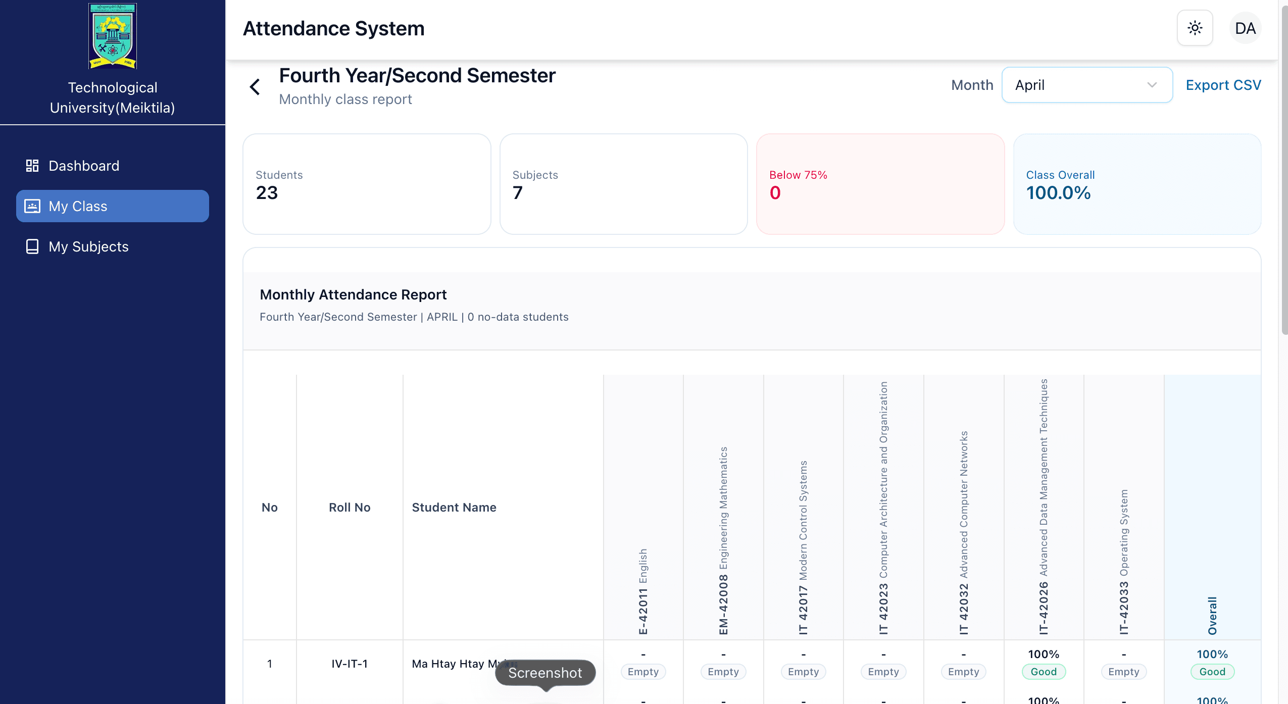Viewport: 1288px width, 704px height.
Task: Open the Month dropdown showing April
Action: click(1087, 85)
